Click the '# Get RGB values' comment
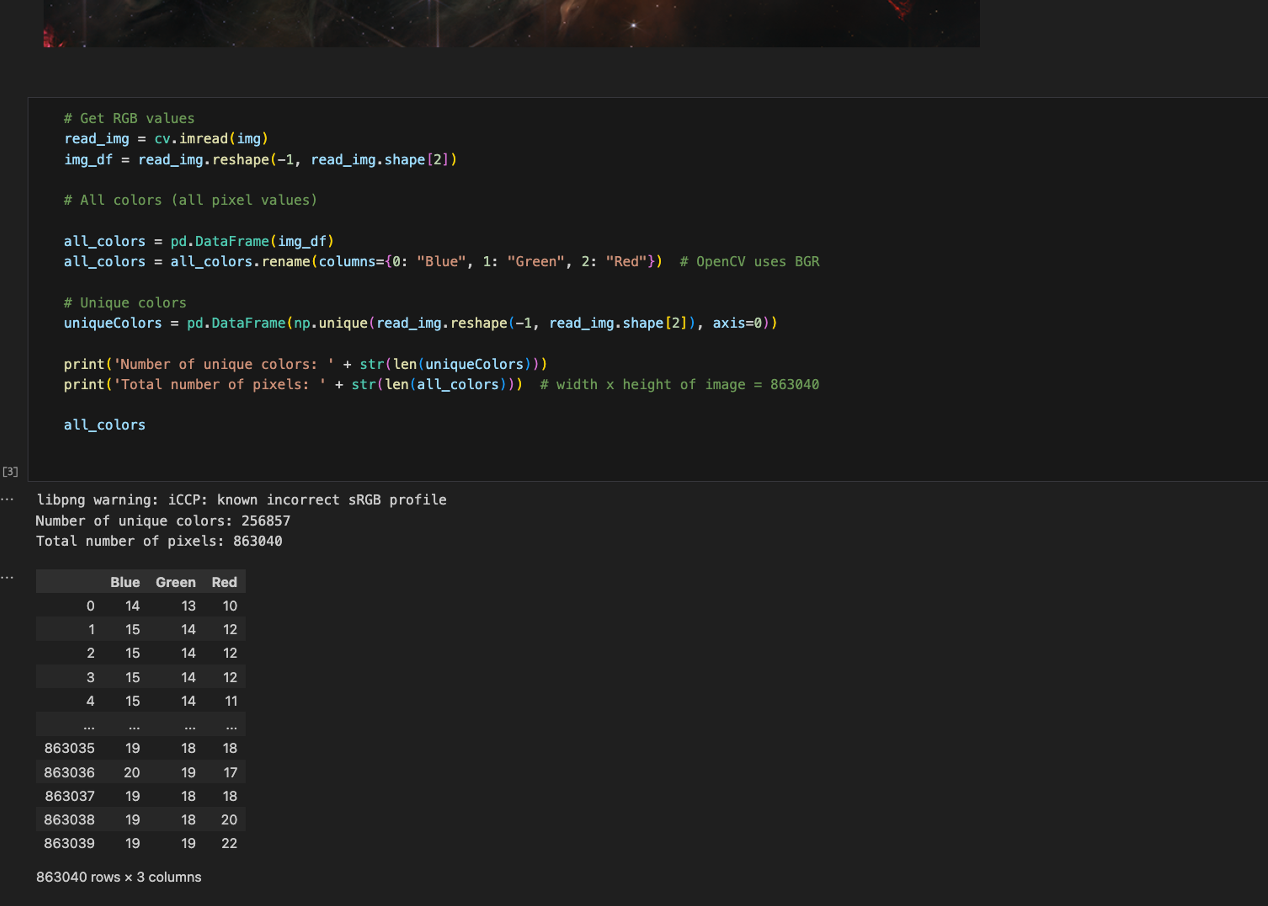1268x906 pixels. pyautogui.click(x=129, y=118)
